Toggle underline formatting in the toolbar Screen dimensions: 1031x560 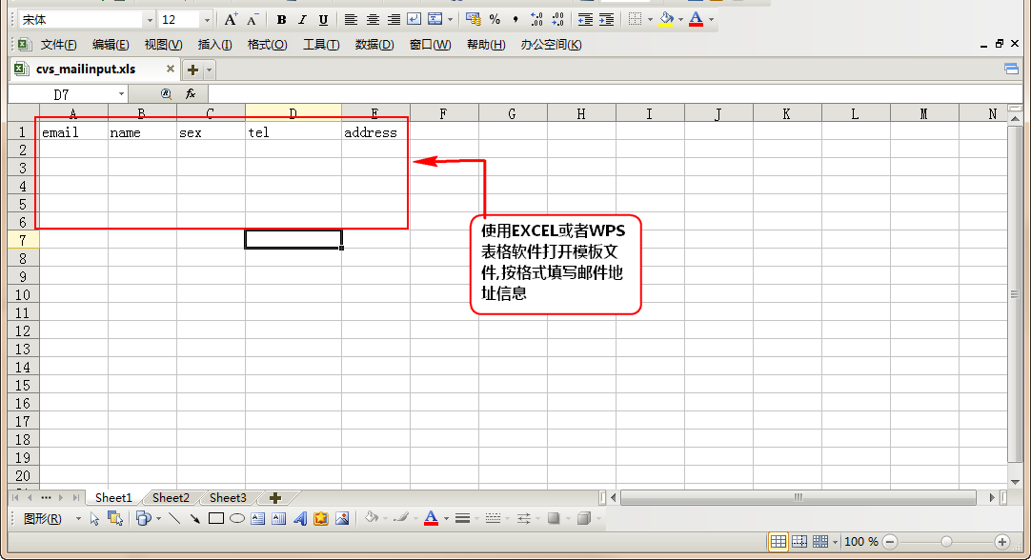tap(323, 20)
